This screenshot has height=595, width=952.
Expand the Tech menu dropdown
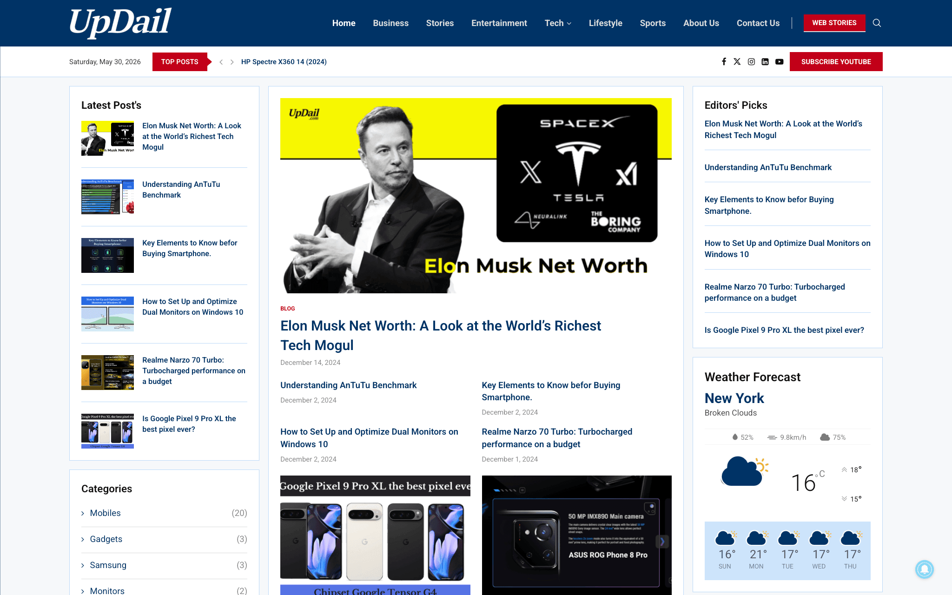coord(558,23)
